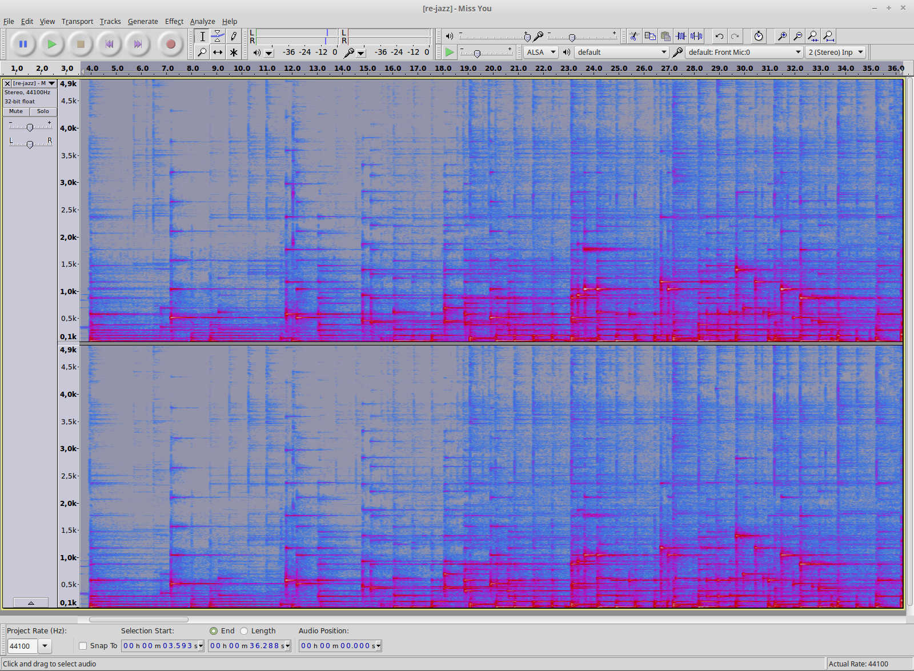Open the Project Rate dropdown arrow
914x671 pixels.
45,646
